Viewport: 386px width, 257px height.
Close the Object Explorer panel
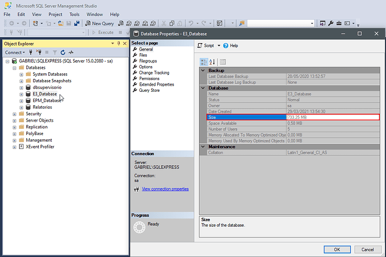125,44
